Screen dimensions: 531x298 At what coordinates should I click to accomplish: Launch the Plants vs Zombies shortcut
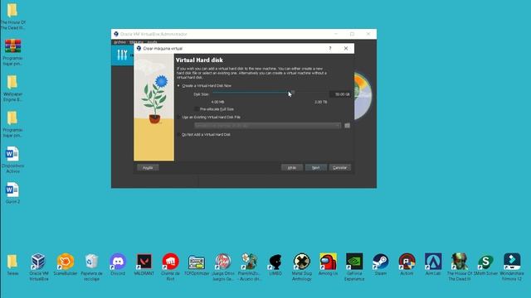pyautogui.click(x=249, y=267)
